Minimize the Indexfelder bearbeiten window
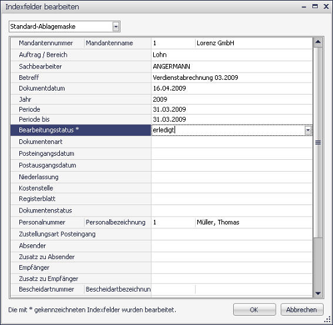This screenshot has width=333, height=325. click(304, 7)
